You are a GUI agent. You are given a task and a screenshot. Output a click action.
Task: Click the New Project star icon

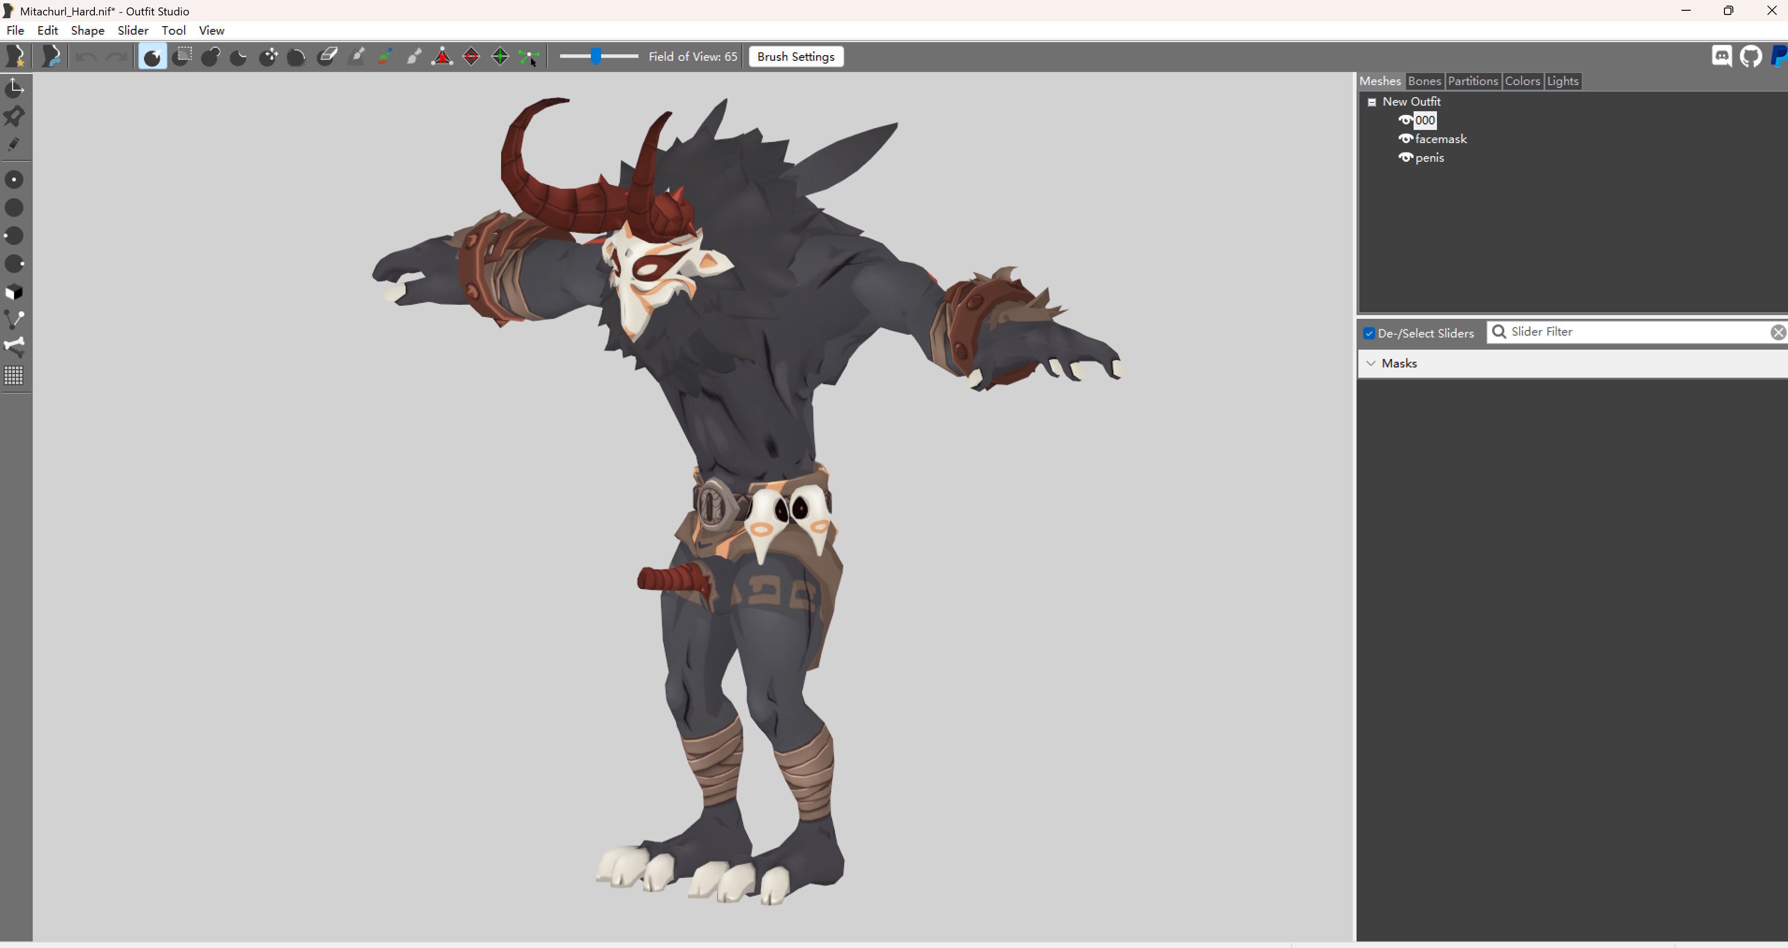15,56
